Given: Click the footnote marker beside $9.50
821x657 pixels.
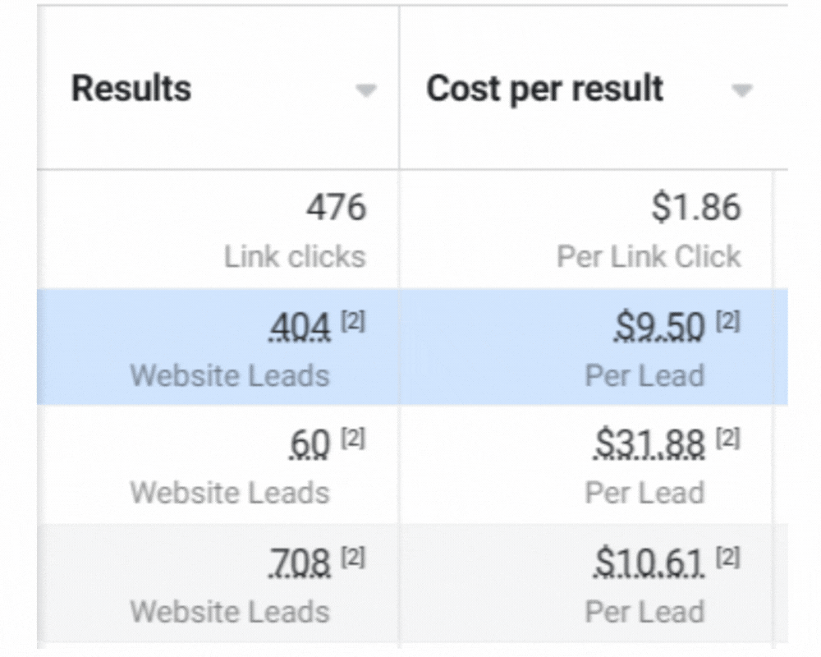Looking at the screenshot, I should pos(727,322).
